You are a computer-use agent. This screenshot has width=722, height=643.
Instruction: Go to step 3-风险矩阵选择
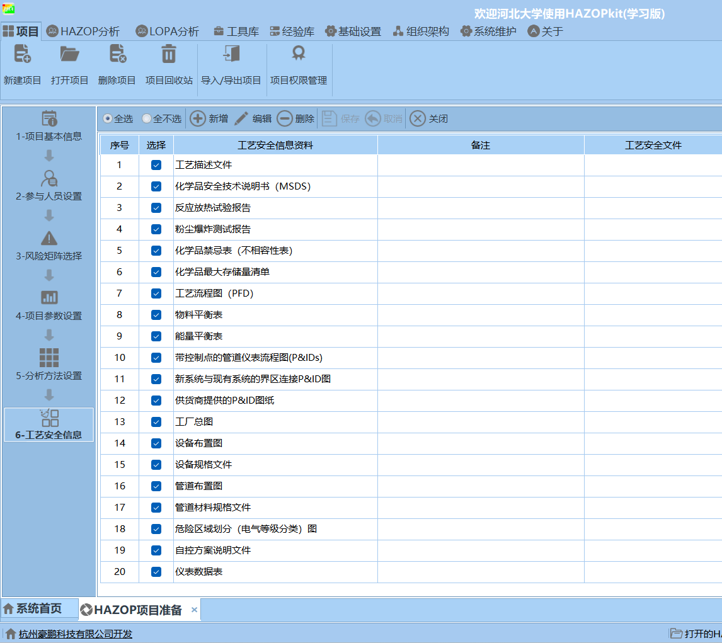pyautogui.click(x=49, y=246)
